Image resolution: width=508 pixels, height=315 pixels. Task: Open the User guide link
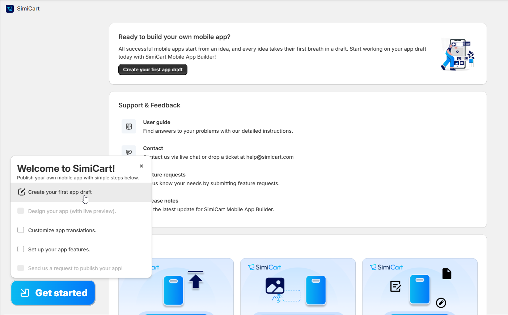point(157,122)
